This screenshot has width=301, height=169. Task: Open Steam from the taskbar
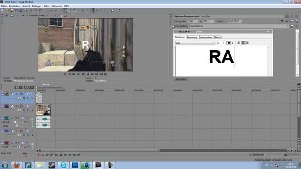[52, 165]
